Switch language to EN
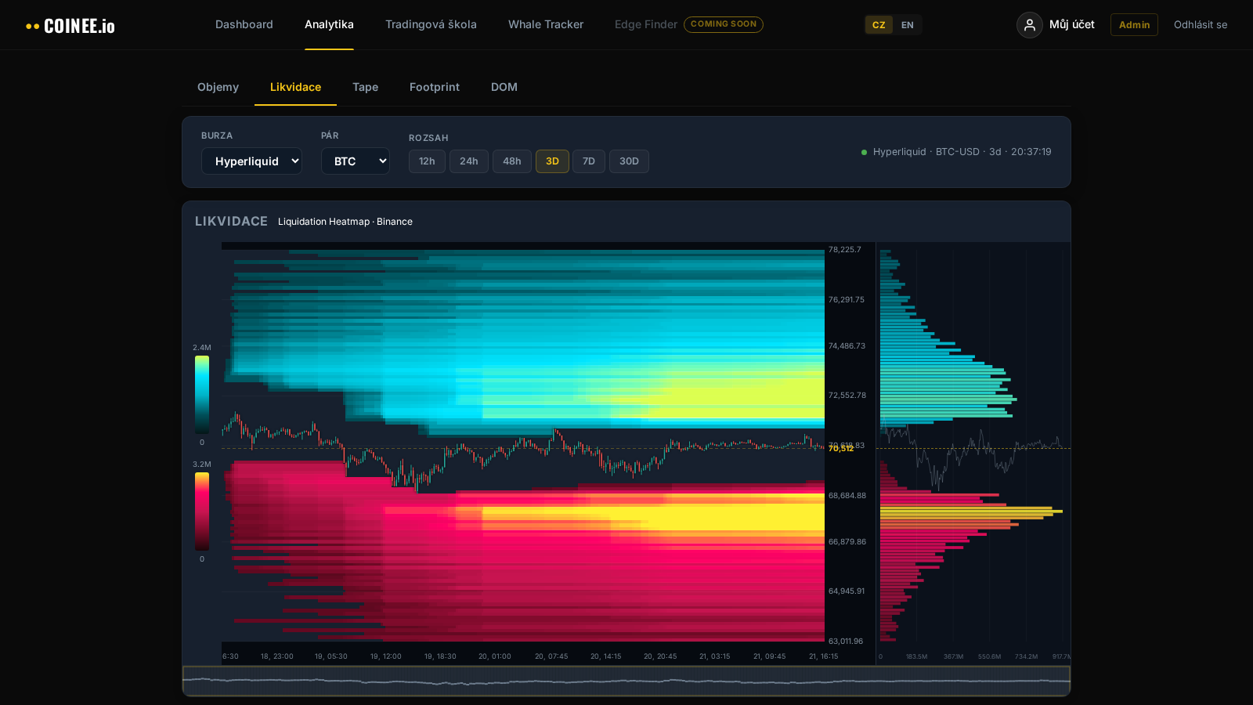 907,25
